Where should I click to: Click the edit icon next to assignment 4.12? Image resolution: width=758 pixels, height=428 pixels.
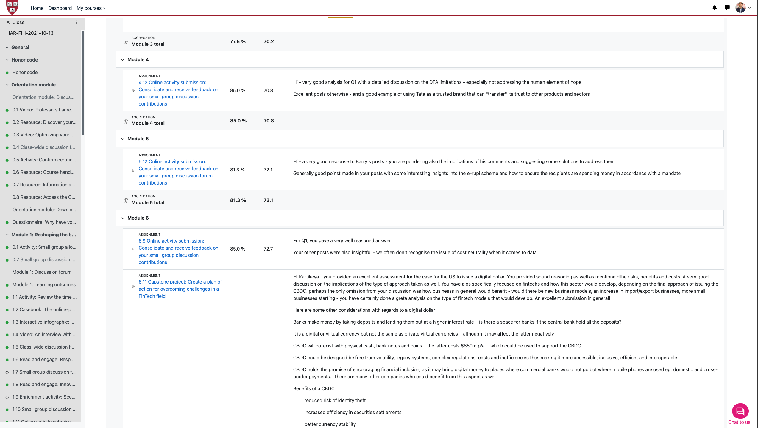tap(133, 91)
